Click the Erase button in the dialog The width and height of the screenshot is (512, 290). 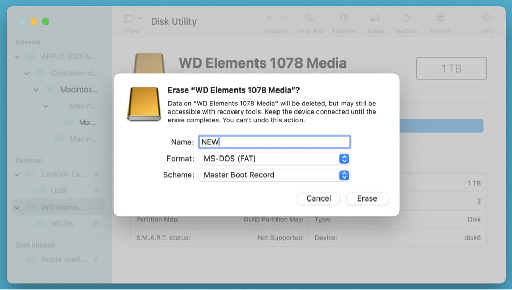[367, 198]
